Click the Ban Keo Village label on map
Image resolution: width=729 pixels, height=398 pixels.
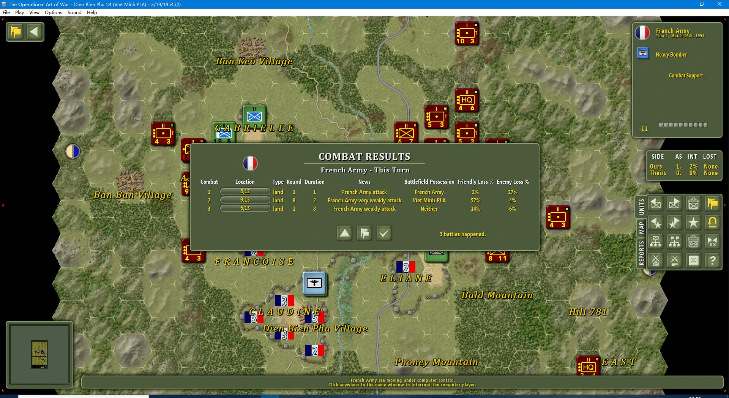point(254,61)
